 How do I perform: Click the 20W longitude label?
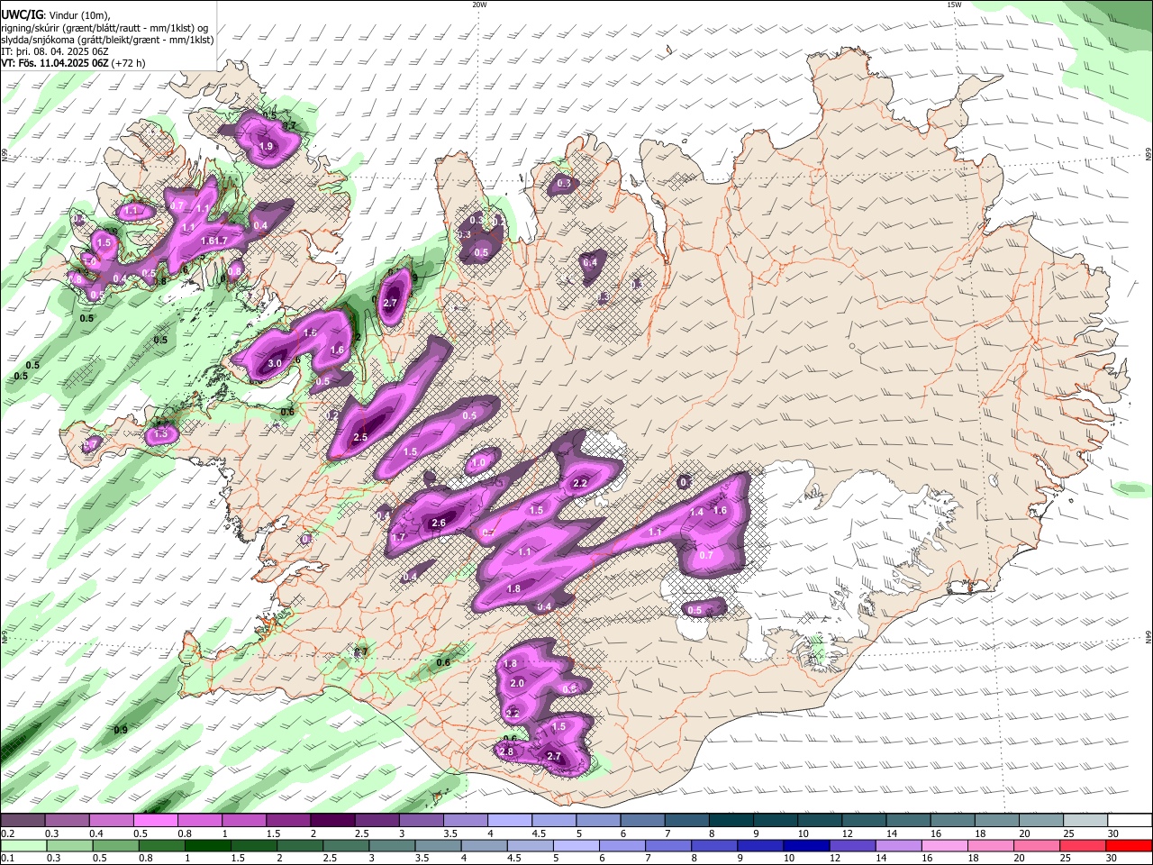pos(479,5)
